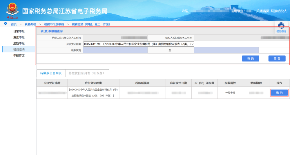
Task: Open 税费申报及缴纳 breadcrumb link
Action: 54,24
